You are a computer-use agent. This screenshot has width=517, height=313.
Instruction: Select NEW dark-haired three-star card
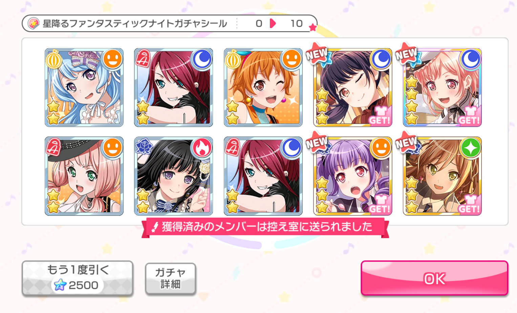coord(352,87)
